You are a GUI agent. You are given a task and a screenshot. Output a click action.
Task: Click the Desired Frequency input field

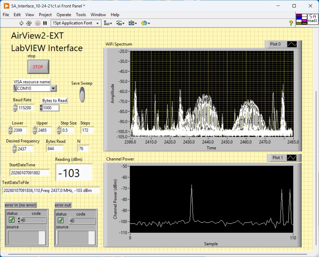pyautogui.click(x=25, y=149)
